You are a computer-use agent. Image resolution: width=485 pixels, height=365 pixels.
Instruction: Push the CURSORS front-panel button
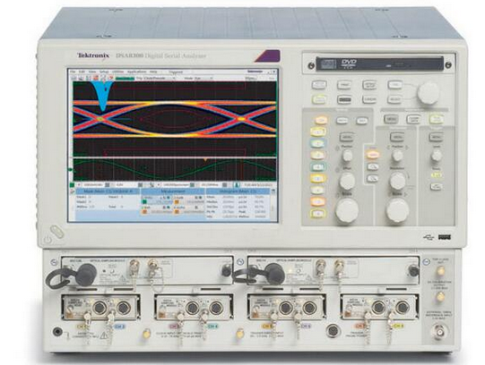(369, 99)
